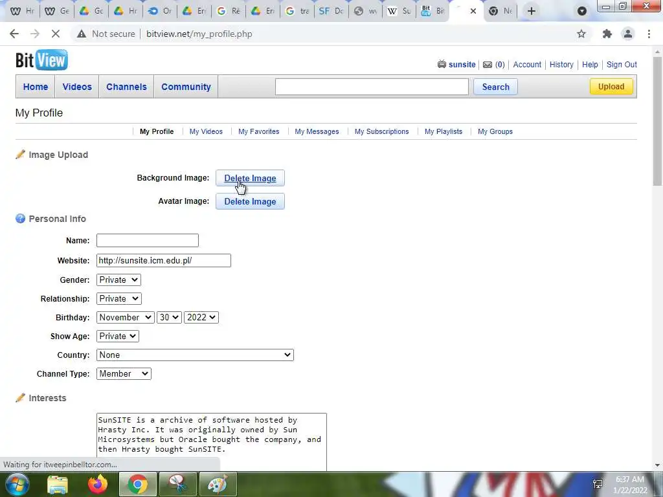Open the Help link
This screenshot has width=663, height=497.
click(x=590, y=65)
